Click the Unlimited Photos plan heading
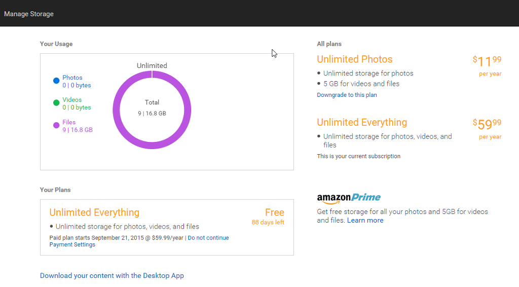The width and height of the screenshot is (519, 287). 354,59
